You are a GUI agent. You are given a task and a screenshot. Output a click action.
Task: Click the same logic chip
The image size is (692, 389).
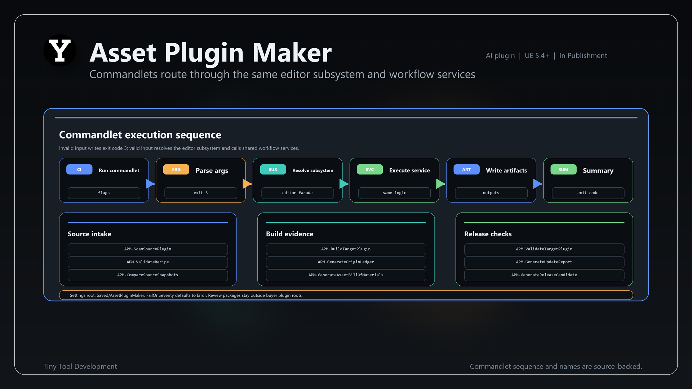(x=394, y=193)
